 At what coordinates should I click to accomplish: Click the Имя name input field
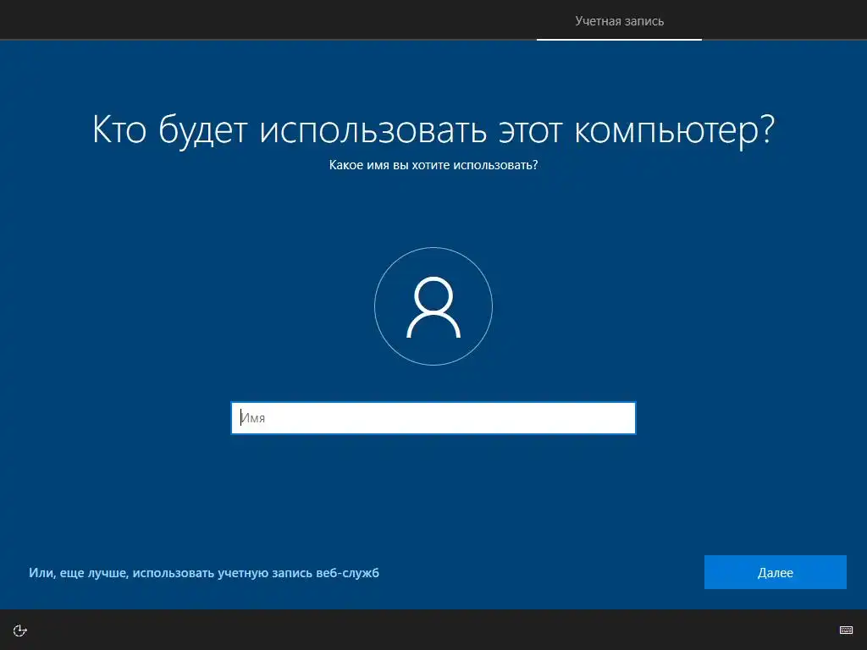[x=433, y=418]
